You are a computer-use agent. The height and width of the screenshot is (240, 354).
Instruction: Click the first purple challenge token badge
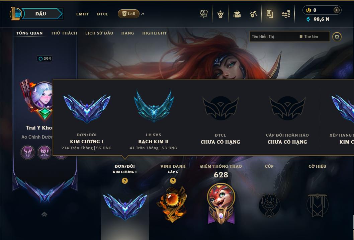click(28, 152)
